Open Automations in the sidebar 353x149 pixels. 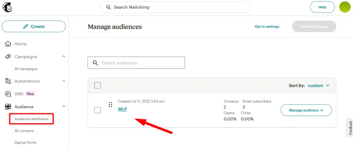(x=27, y=81)
